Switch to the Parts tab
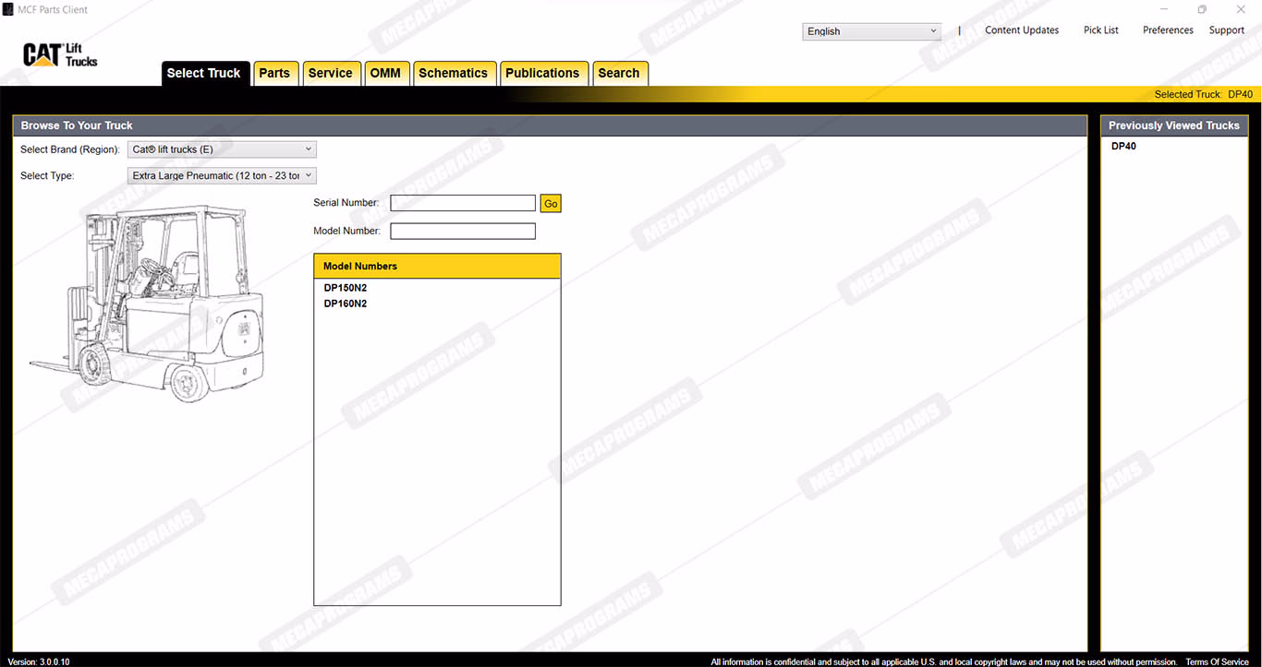The height and width of the screenshot is (667, 1262). 274,74
